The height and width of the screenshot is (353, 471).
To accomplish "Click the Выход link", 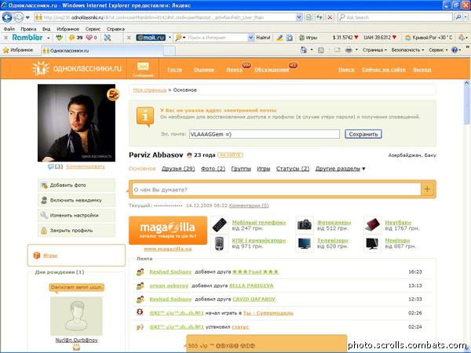I will (x=422, y=70).
